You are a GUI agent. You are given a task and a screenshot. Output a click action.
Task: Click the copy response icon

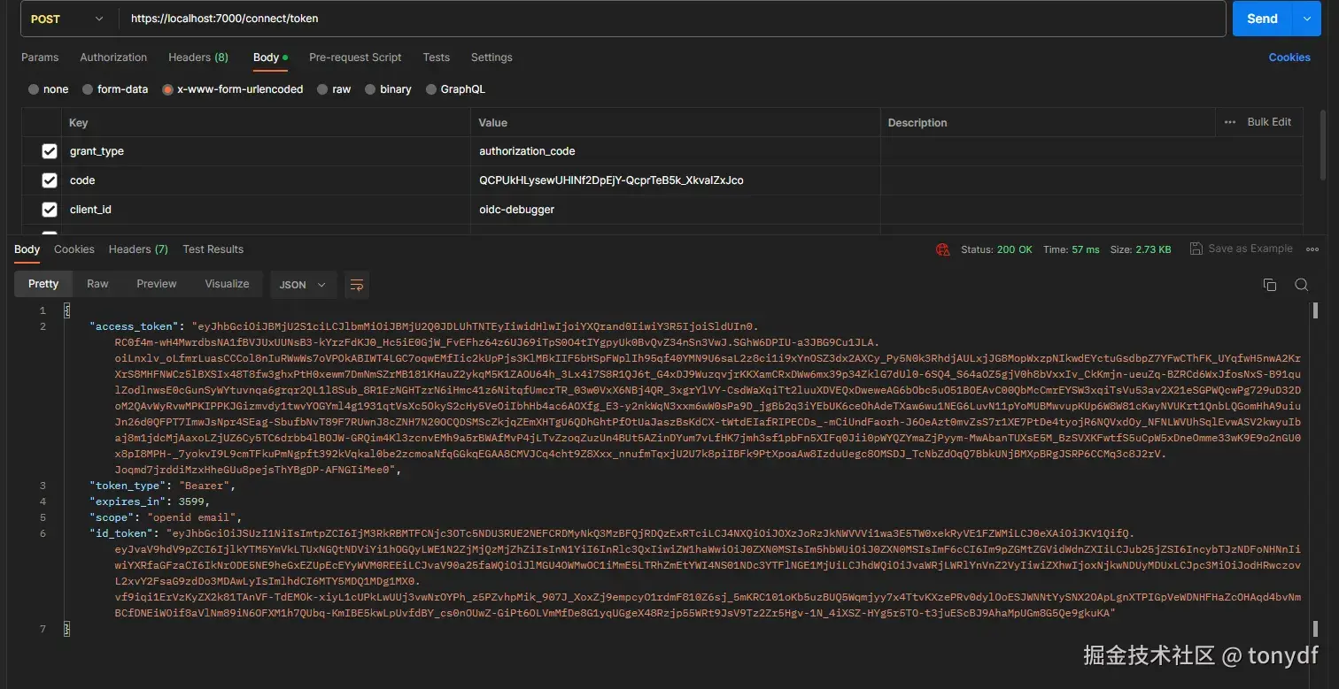[1269, 285]
